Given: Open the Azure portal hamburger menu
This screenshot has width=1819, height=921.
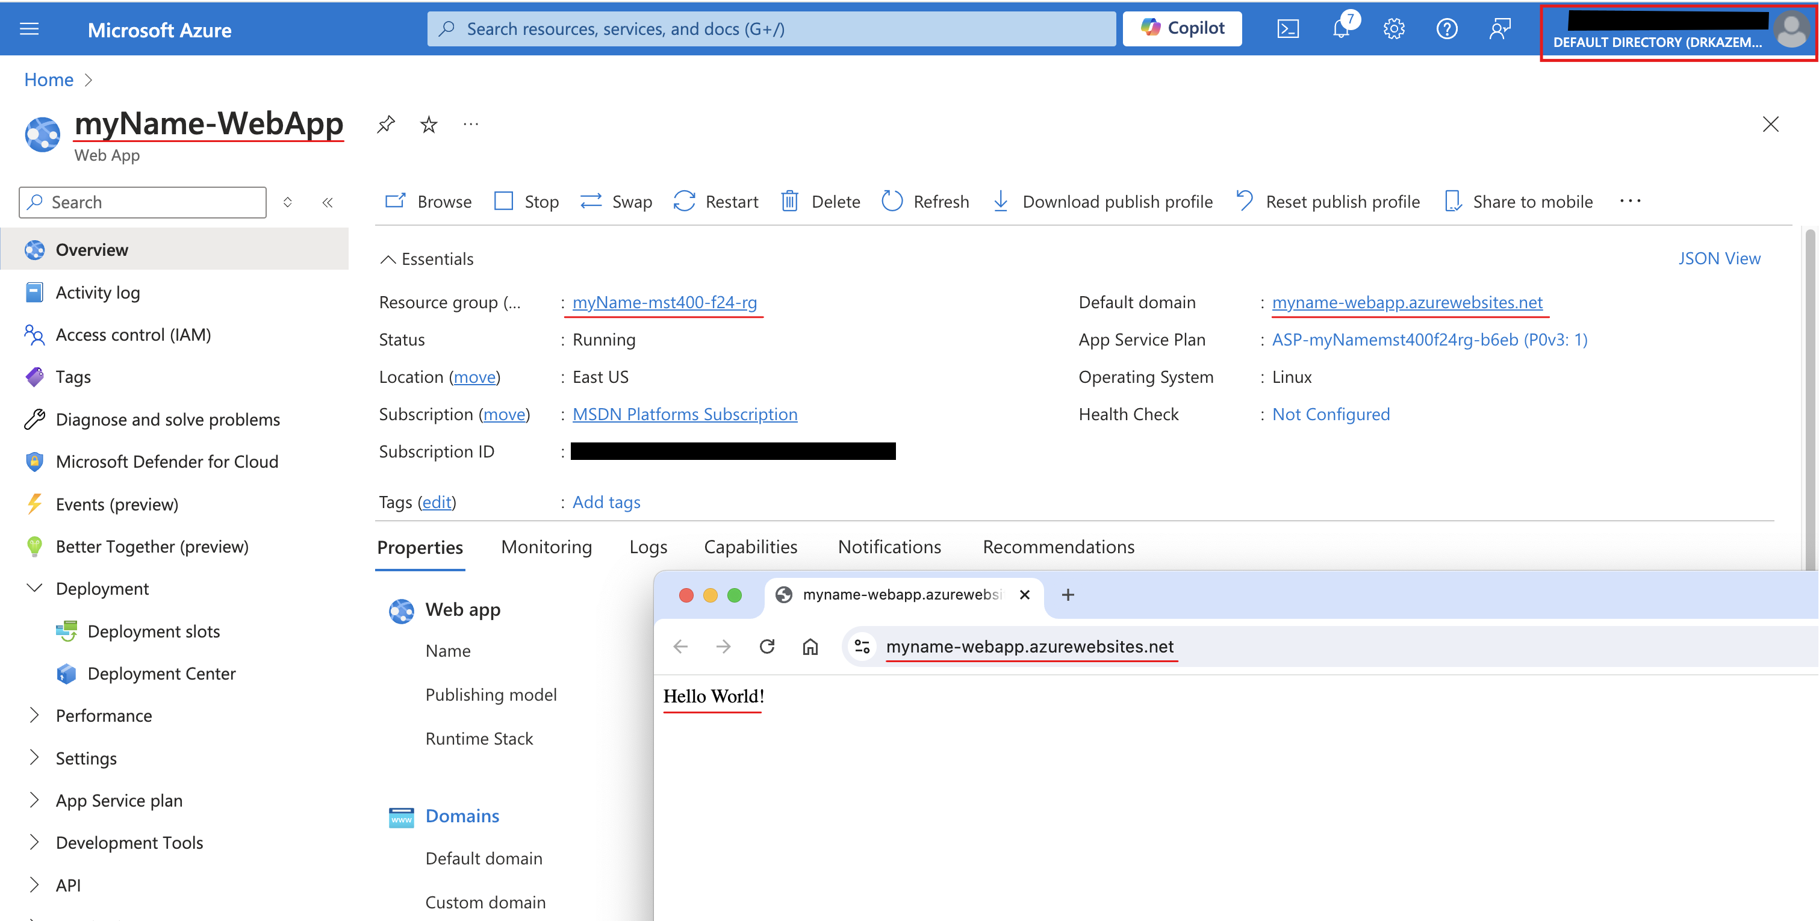Looking at the screenshot, I should point(29,29).
